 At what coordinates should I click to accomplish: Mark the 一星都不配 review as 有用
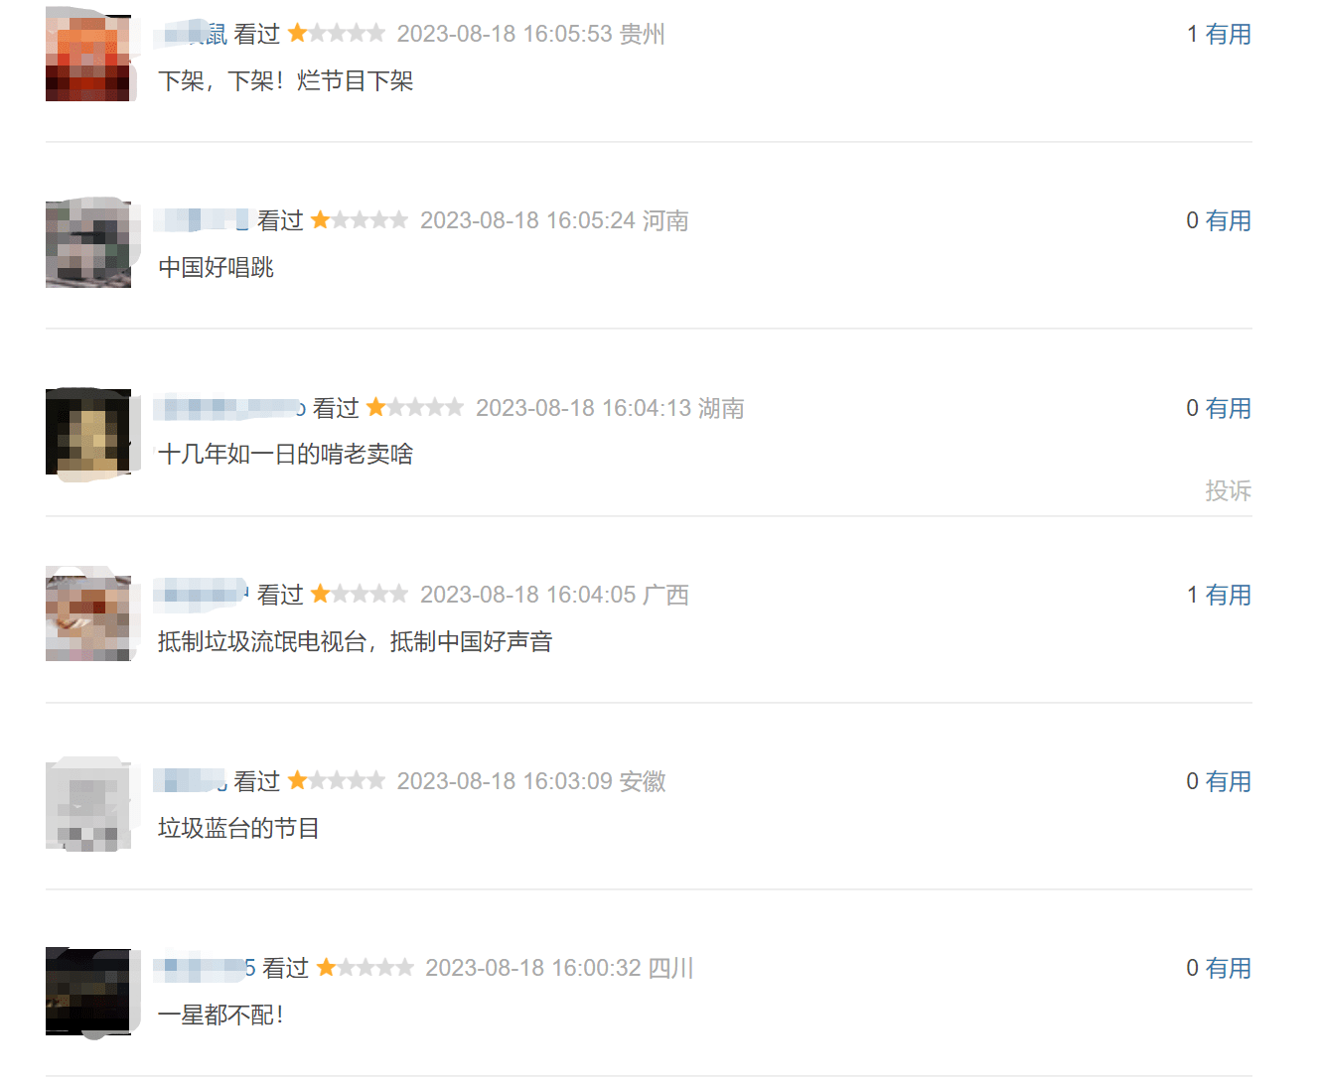click(x=1228, y=968)
